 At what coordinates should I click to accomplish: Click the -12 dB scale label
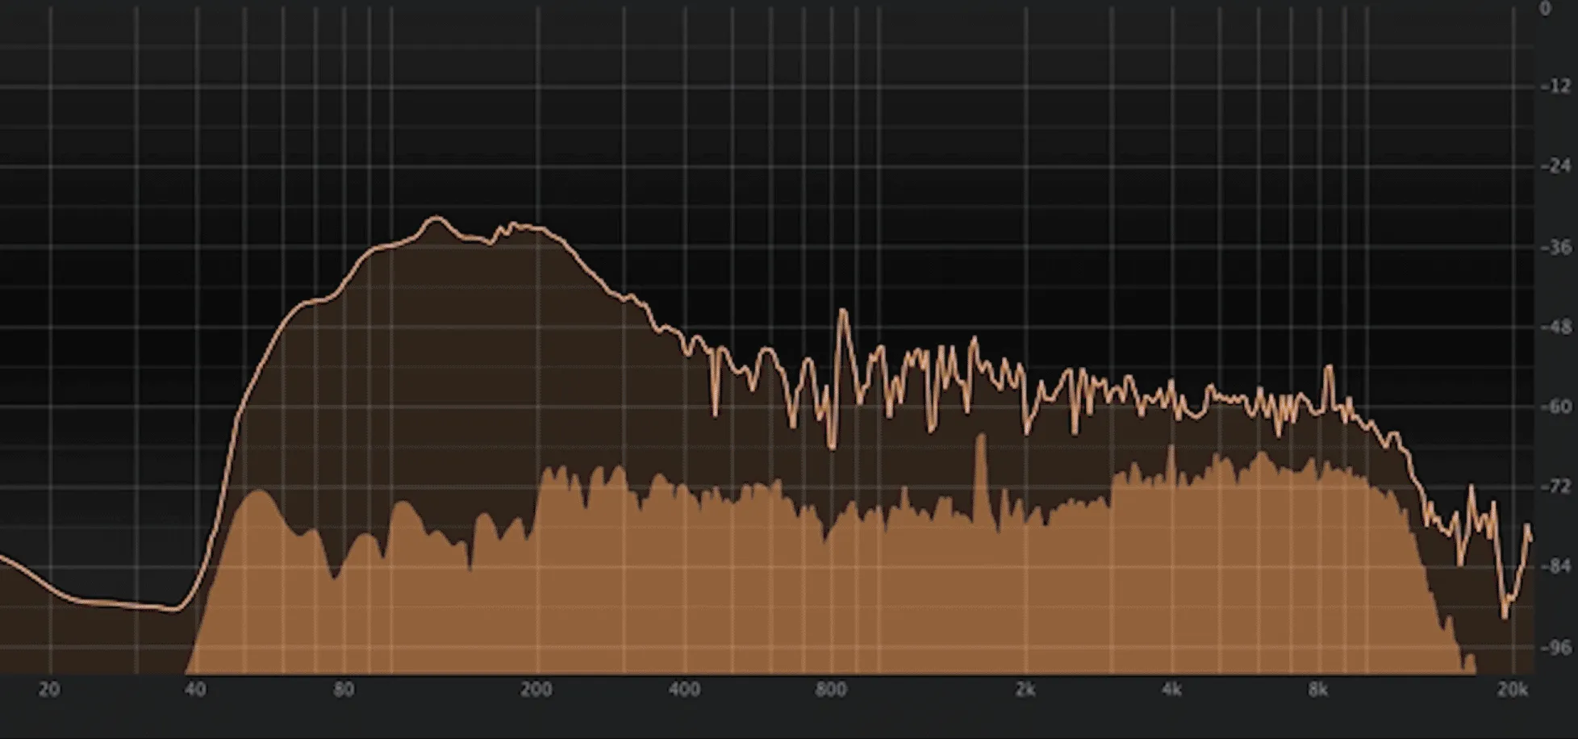1555,86
